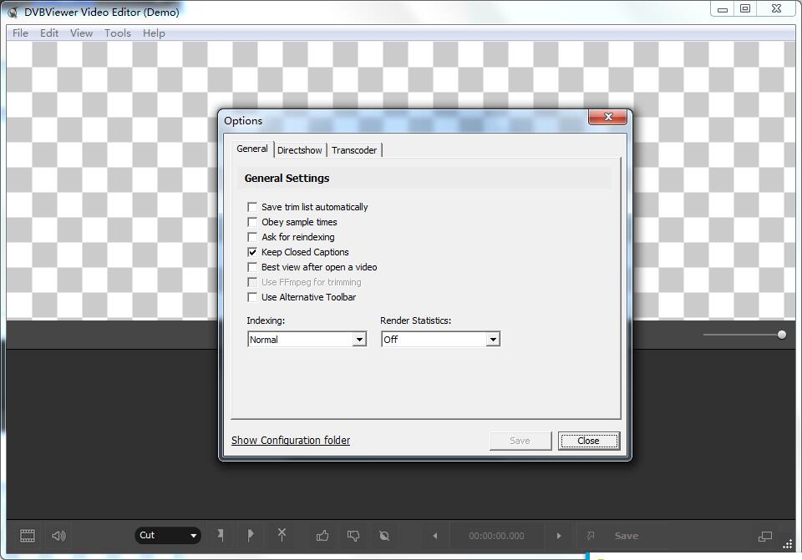The image size is (802, 560).
Task: Mark segment with thumbs down icon
Action: pyautogui.click(x=353, y=536)
